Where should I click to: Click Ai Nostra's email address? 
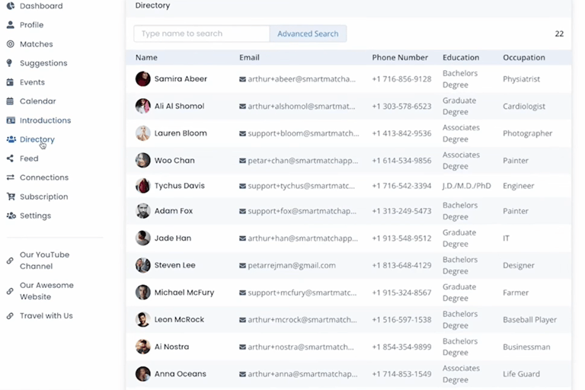click(301, 347)
